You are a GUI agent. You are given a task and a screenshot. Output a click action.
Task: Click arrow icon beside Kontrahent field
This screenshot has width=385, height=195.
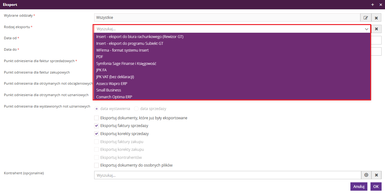point(366,175)
